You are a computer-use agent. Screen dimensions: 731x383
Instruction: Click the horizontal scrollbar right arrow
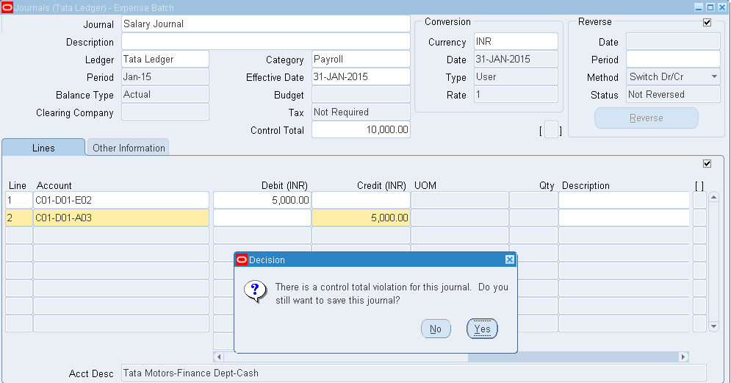coord(683,357)
